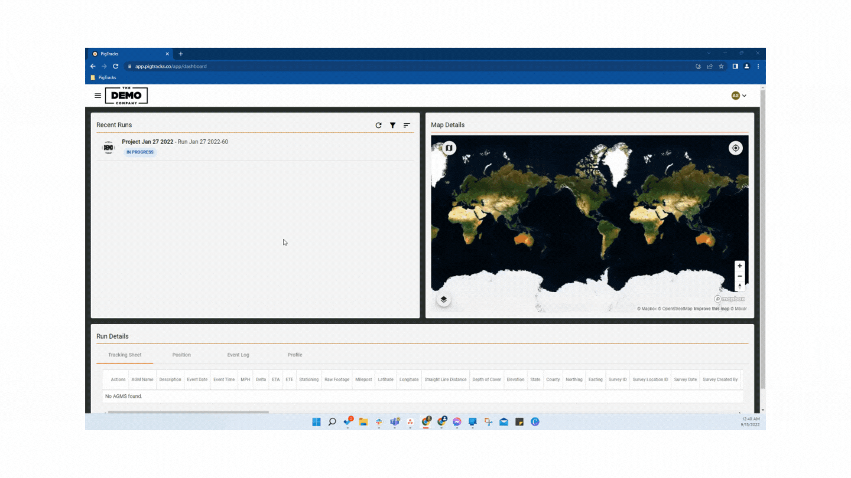Image resolution: width=851 pixels, height=478 pixels.
Task: Refresh the Recent Runs list
Action: 378,125
